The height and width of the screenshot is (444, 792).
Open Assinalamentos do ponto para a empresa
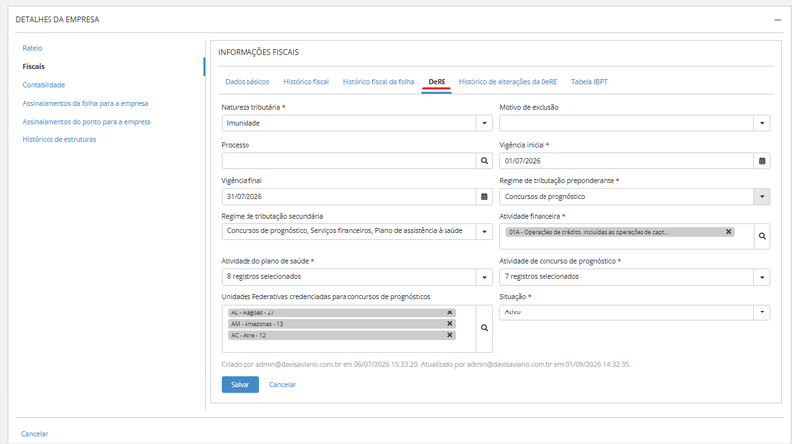tap(86, 121)
